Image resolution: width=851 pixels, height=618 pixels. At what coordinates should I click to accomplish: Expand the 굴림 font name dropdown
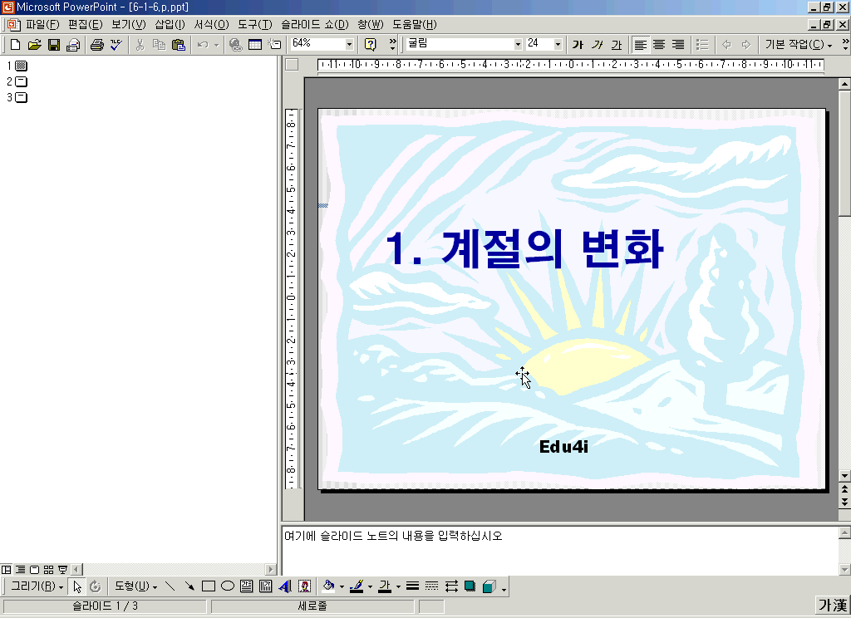tap(518, 45)
